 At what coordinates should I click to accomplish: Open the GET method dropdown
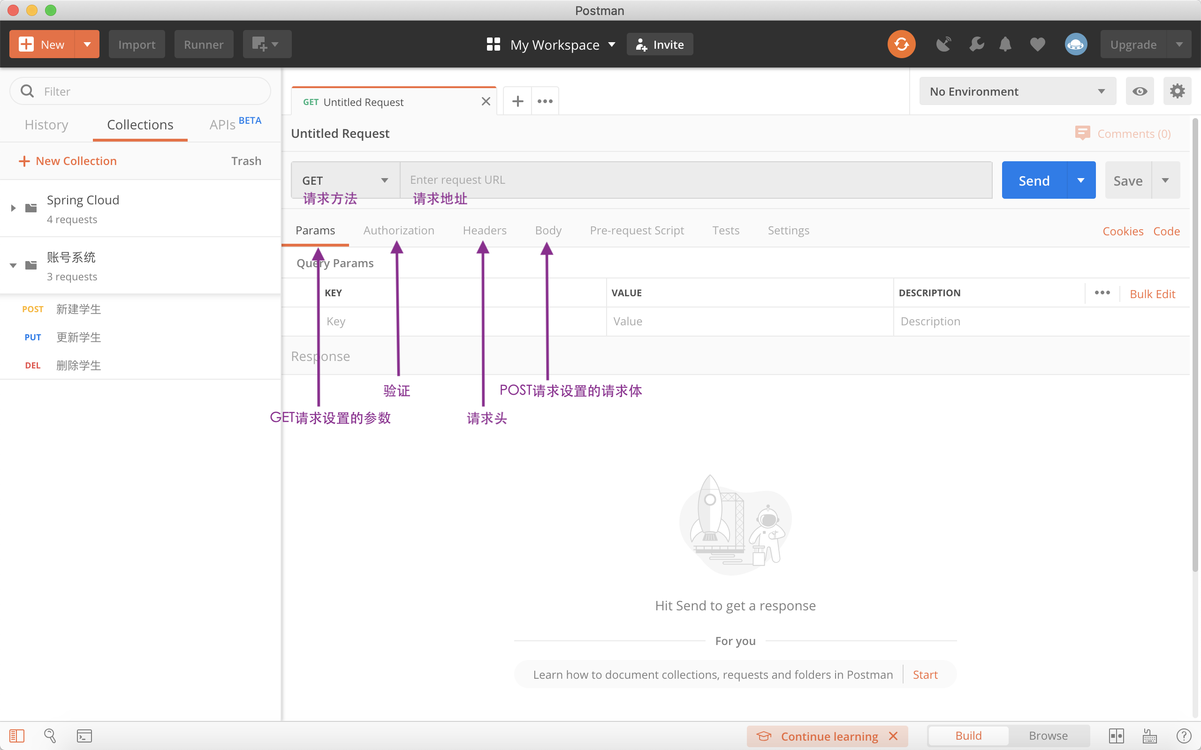pos(345,180)
